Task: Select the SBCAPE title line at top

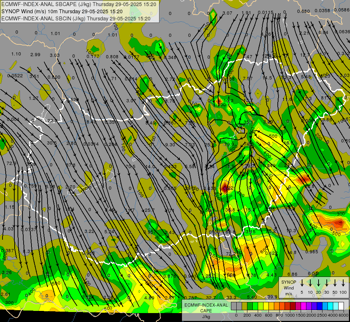Action: (x=79, y=4)
